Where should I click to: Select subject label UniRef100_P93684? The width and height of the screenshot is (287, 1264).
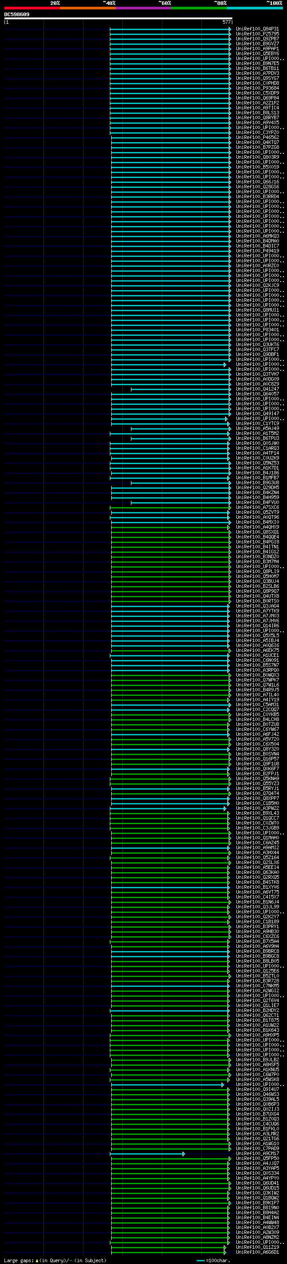(x=257, y=88)
